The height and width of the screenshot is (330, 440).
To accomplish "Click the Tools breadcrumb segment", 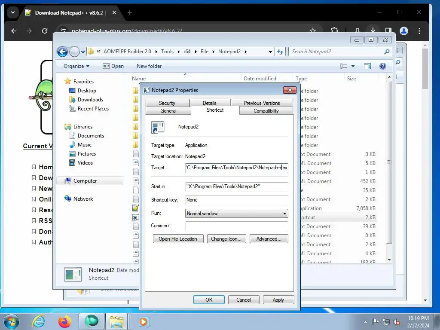I will 167,52.
